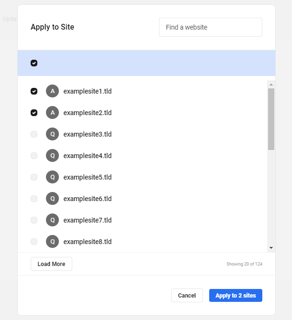This screenshot has height=320, width=292.
Task: Toggle the select-all checkbox in header row
Action: [34, 63]
